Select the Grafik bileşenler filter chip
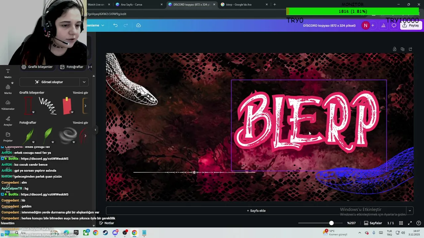 [37, 67]
